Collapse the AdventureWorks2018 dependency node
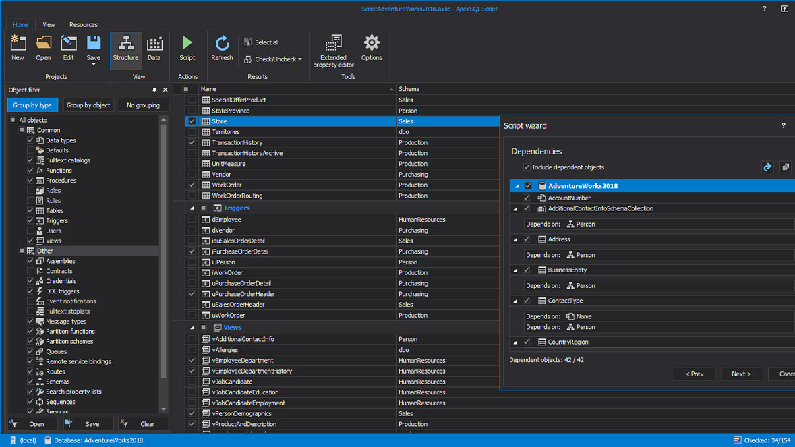This screenshot has width=795, height=447. point(517,186)
